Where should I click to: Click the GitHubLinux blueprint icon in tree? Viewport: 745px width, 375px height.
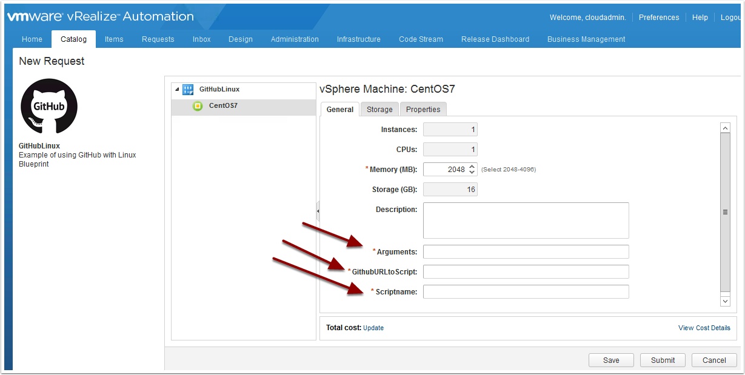188,90
